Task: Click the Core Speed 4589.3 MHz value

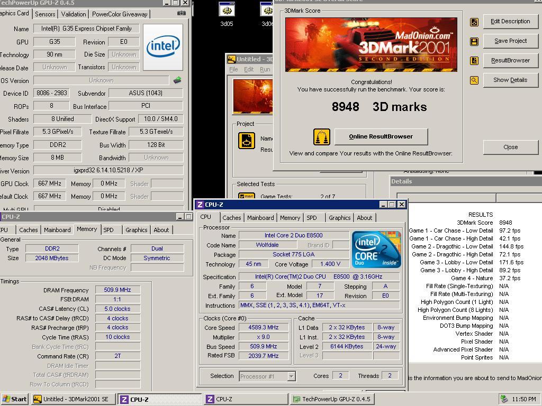Action: click(264, 327)
